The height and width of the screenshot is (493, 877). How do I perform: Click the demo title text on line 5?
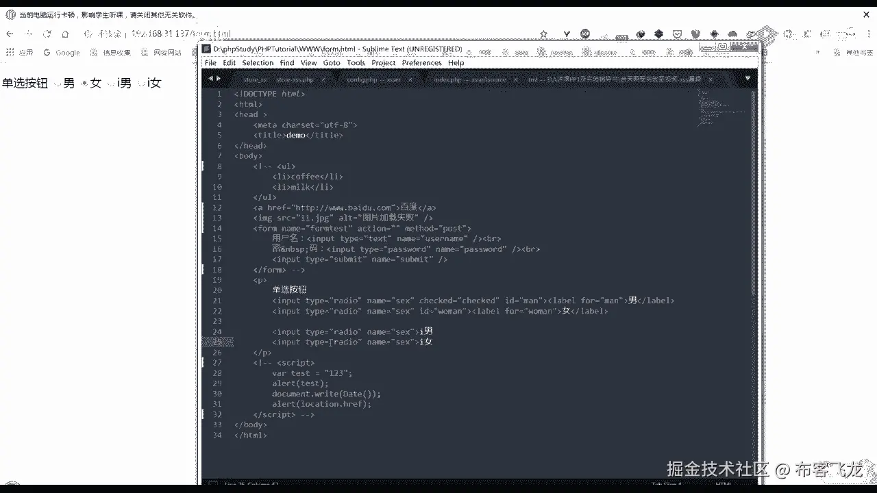point(295,135)
